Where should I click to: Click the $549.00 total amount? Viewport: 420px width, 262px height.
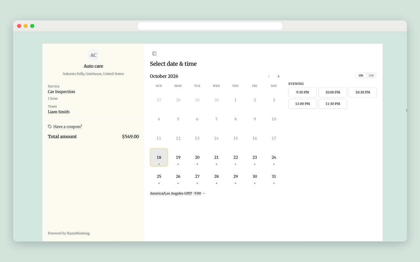point(131,137)
